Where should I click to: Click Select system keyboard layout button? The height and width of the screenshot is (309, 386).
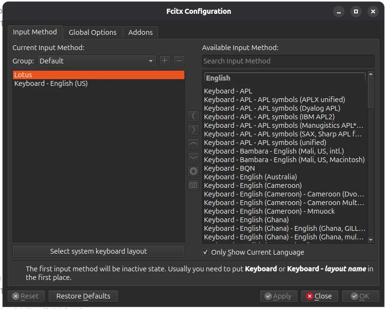tap(99, 251)
